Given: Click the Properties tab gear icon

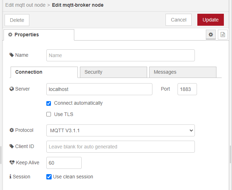Looking at the screenshot, I should click(10, 35).
